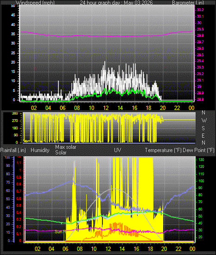Click the 'Windspeed (mph)' axis title
216x255 pixels.
[35, 3]
